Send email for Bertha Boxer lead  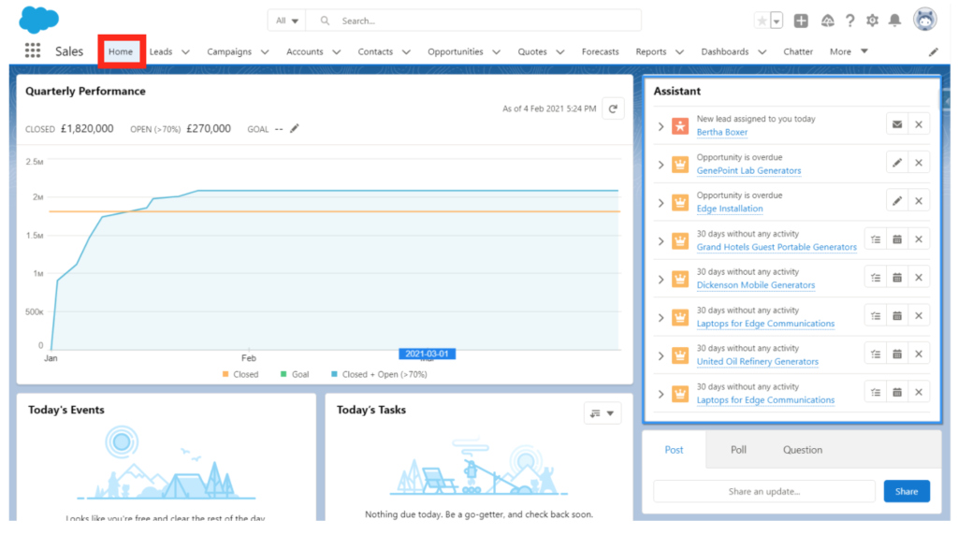[x=897, y=124]
